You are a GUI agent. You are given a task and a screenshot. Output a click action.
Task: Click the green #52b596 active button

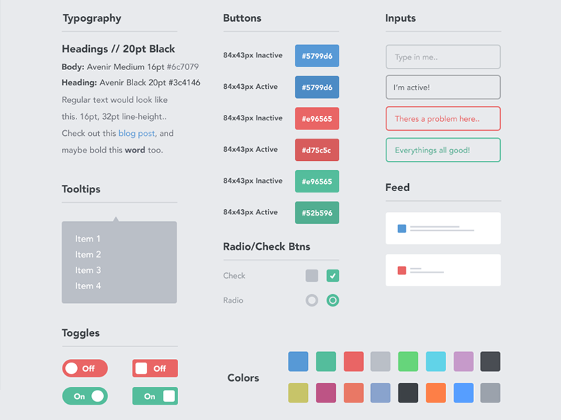(x=317, y=212)
